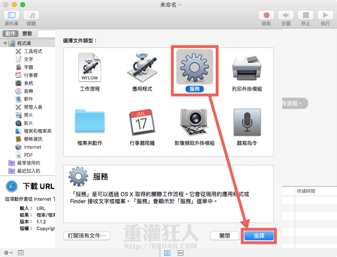The width and height of the screenshot is (337, 257).
Task: Collapse the 程式庫 library disclosure triangle
Action: (5, 43)
